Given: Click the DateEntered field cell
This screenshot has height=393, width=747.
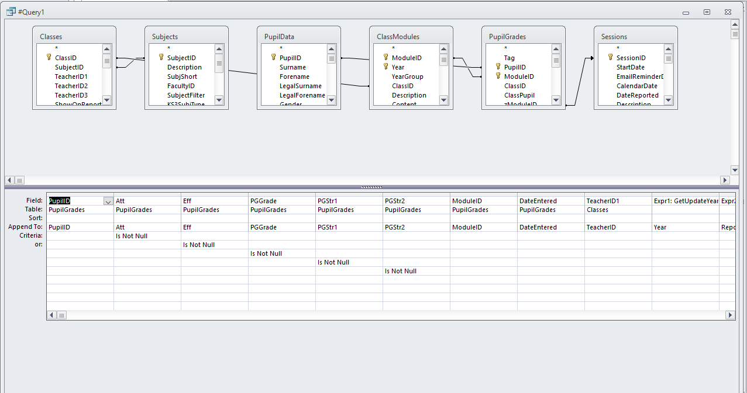Looking at the screenshot, I should (551, 201).
